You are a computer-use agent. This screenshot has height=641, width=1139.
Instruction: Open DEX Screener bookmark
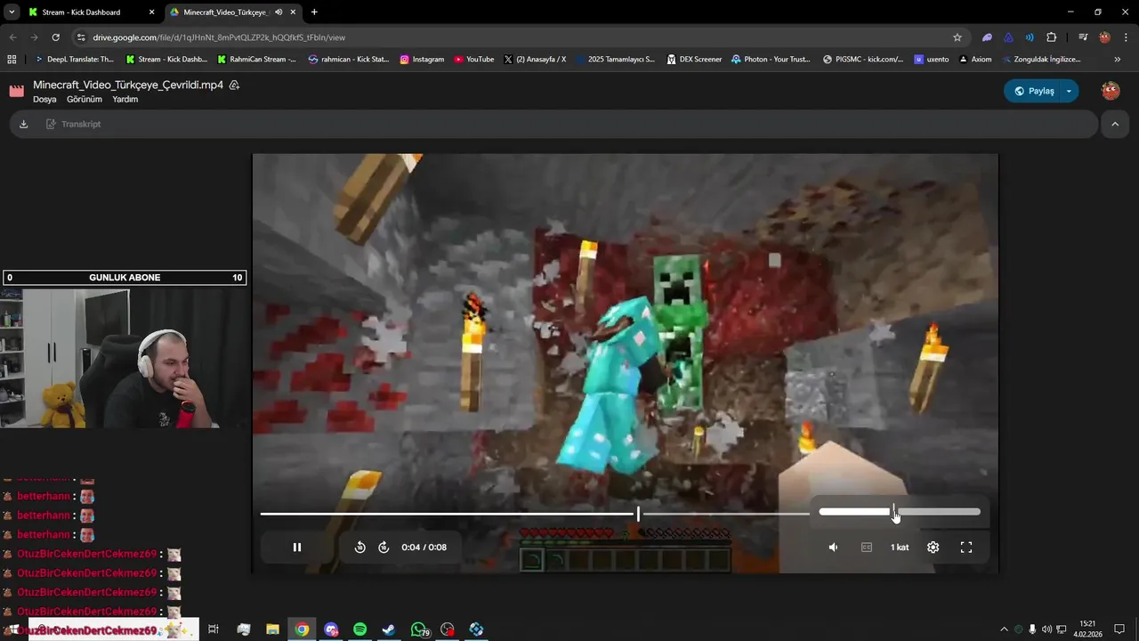(x=693, y=60)
